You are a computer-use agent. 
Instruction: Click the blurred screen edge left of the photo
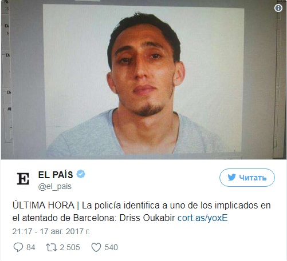[x=22, y=80]
